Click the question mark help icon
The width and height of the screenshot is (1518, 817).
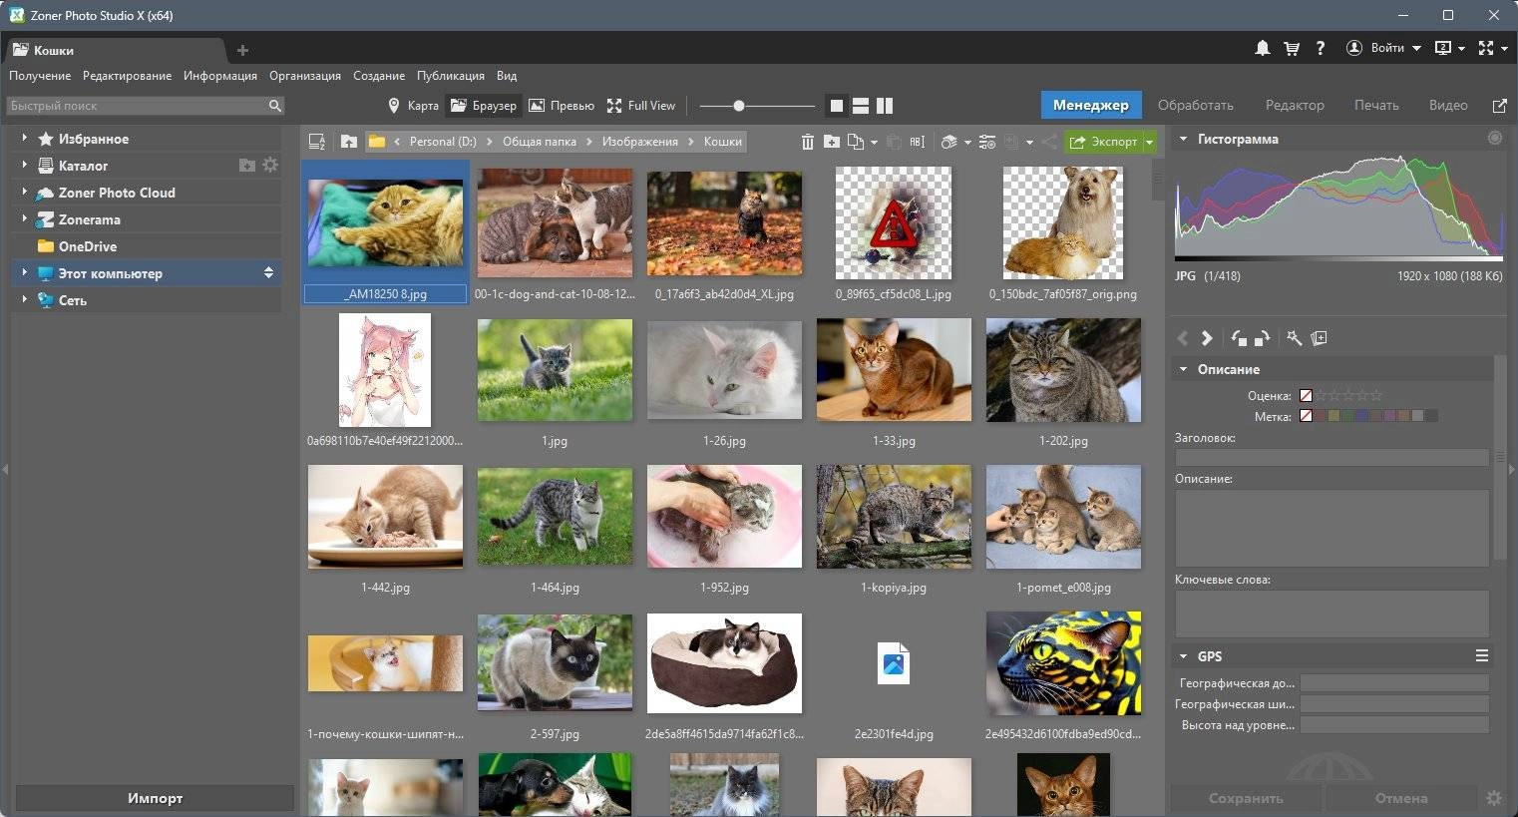point(1321,48)
